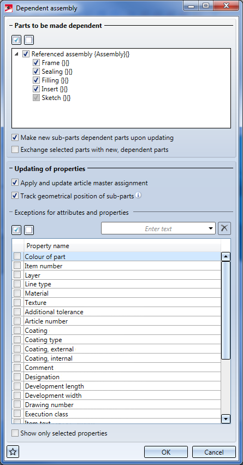
Task: Toggle Apply and update article master assignment
Action: pos(15,183)
